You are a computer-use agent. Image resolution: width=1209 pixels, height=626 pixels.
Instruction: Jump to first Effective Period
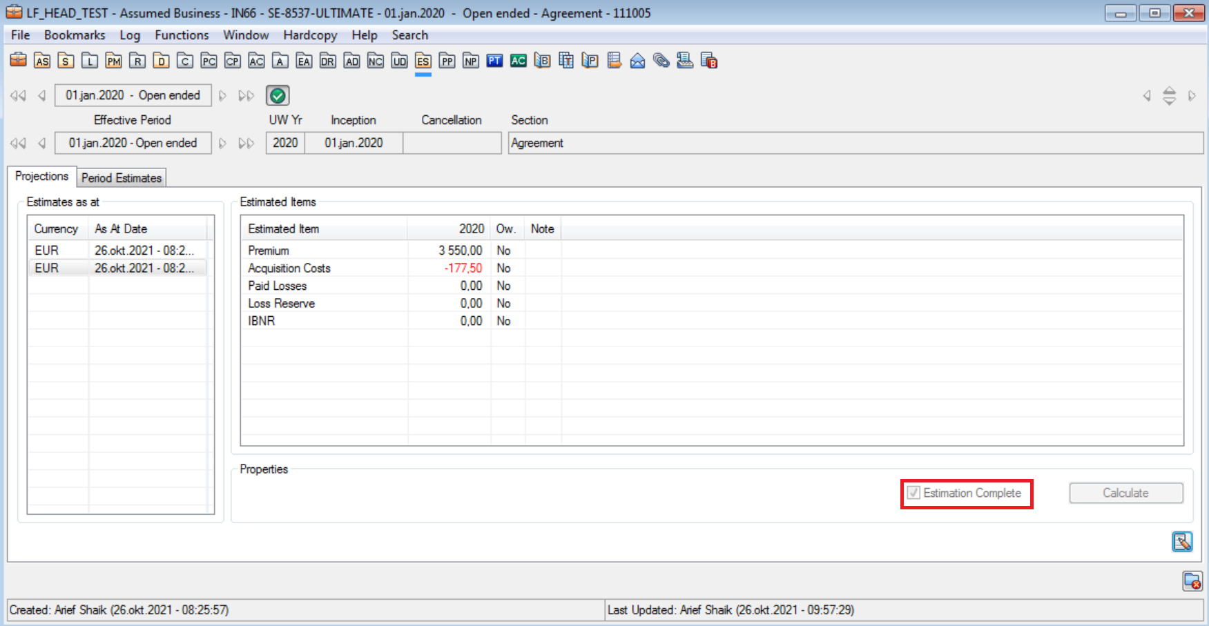(18, 144)
